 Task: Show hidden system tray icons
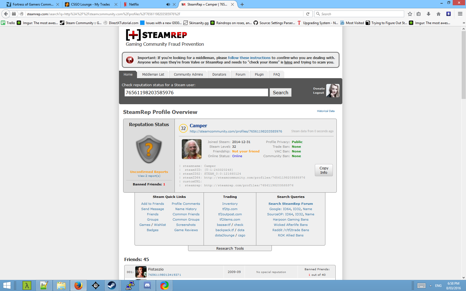pyautogui.click(x=430, y=286)
